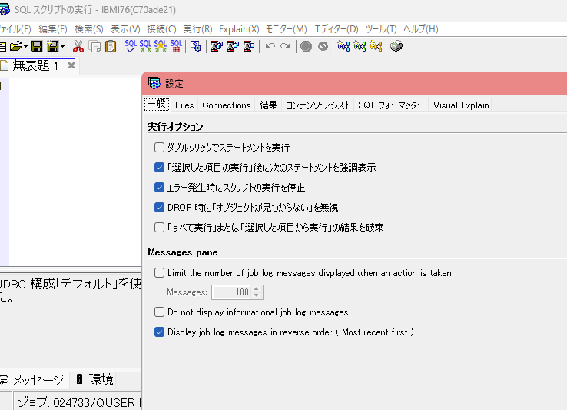
Task: Open the 実行(R) menu
Action: click(x=197, y=29)
